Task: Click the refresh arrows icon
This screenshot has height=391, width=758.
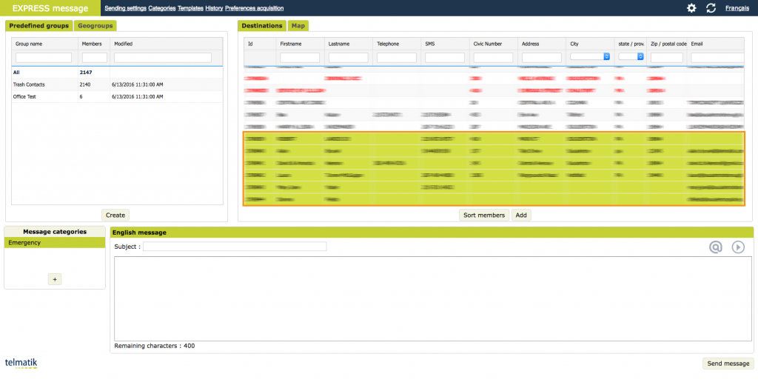Action: pyautogui.click(x=711, y=7)
